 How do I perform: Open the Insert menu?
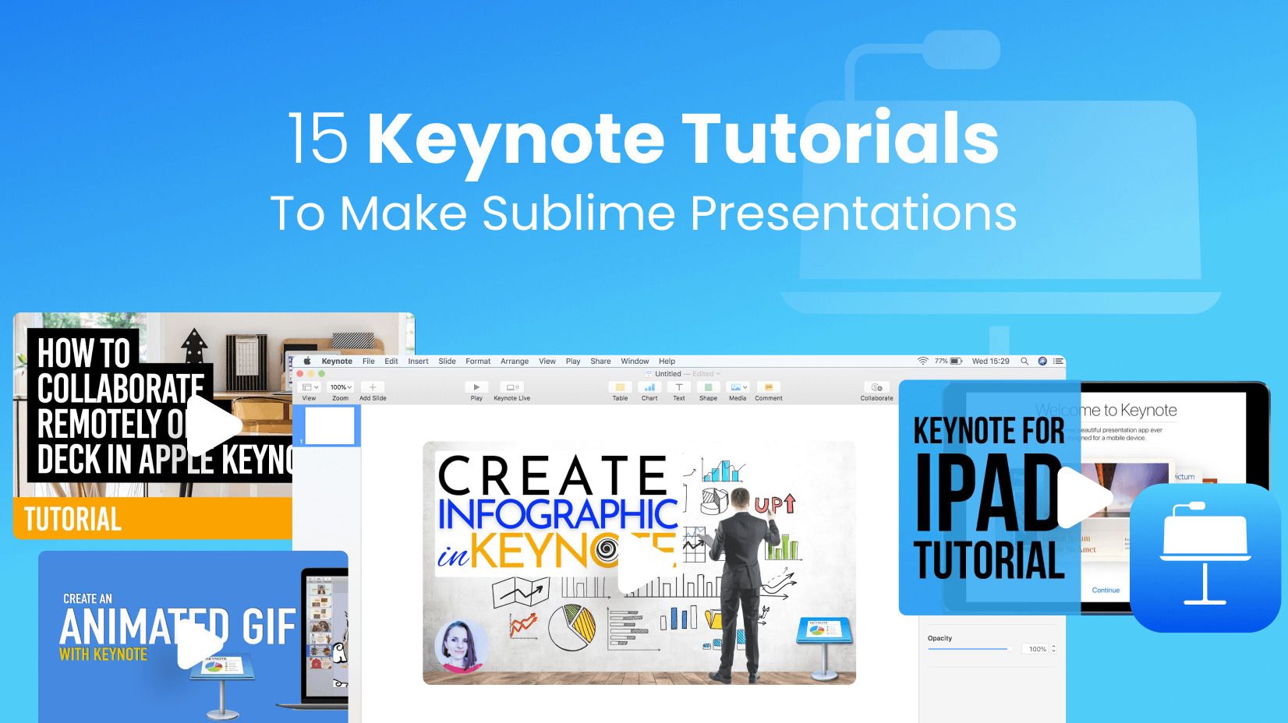(418, 361)
